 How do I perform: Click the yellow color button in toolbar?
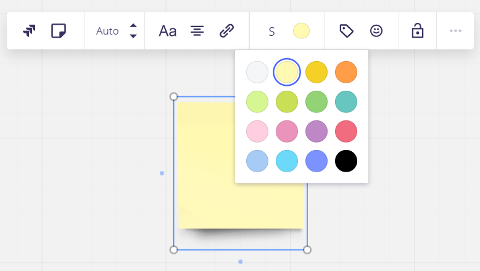[x=301, y=30]
